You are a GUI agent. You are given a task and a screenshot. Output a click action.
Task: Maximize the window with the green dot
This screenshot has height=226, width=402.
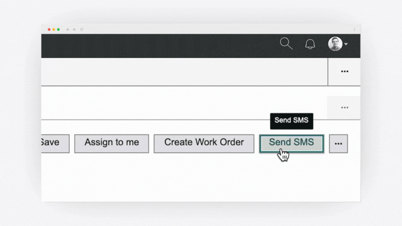(x=59, y=29)
